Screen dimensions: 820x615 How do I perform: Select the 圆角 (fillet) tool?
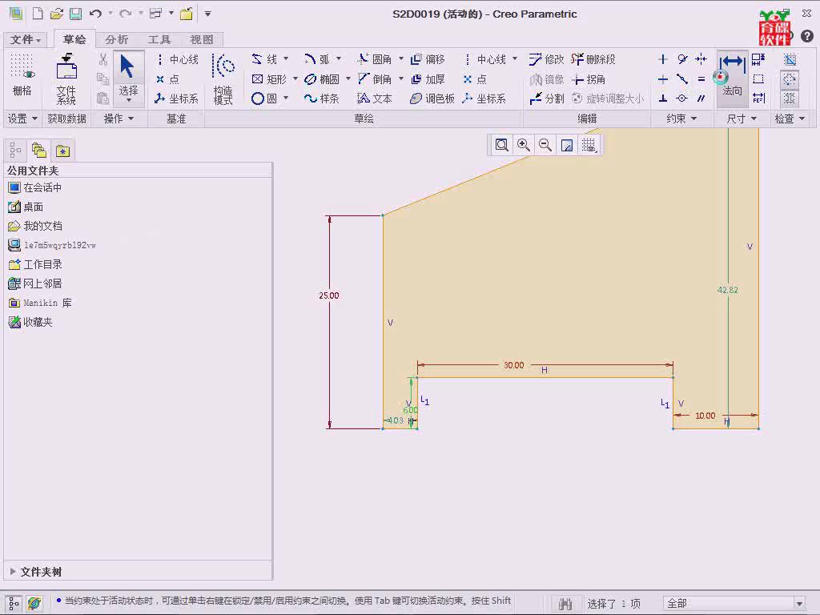coord(375,59)
